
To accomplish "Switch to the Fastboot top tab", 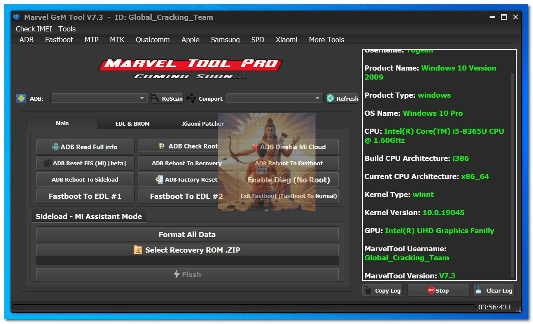I will click(x=59, y=40).
